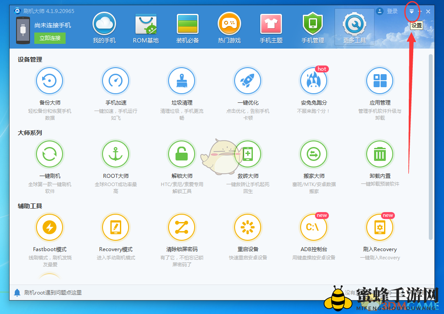This screenshot has width=444, height=314.
Task: Click the notification bell icon
Action: pos(17,292)
